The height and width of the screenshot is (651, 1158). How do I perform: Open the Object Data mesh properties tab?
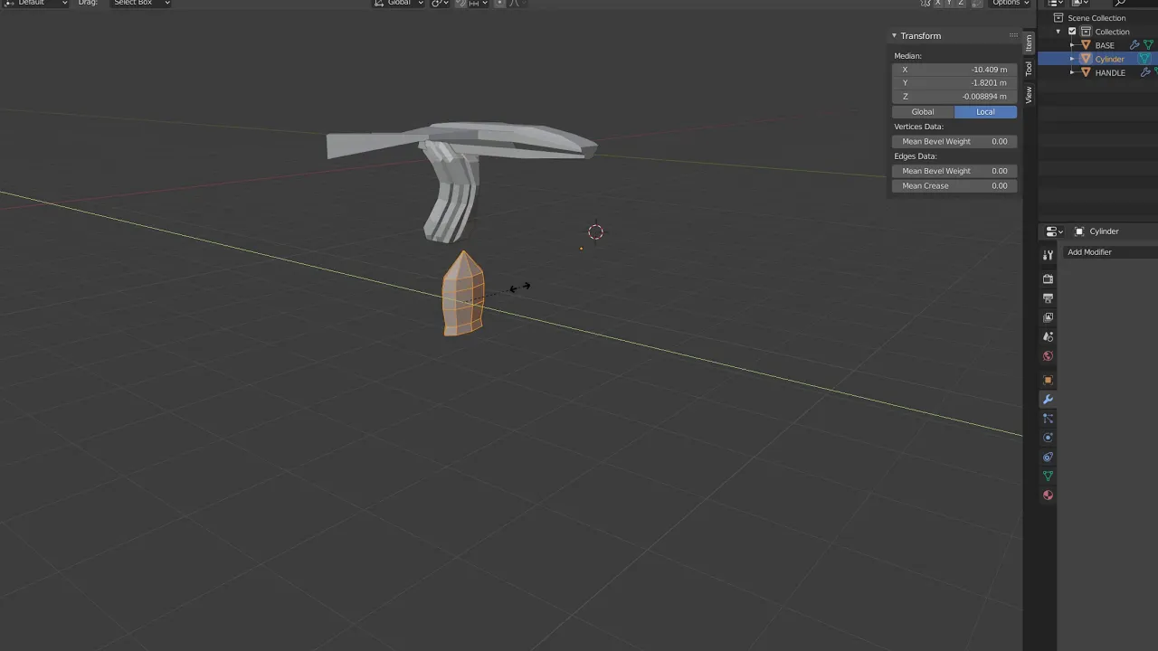pos(1049,476)
